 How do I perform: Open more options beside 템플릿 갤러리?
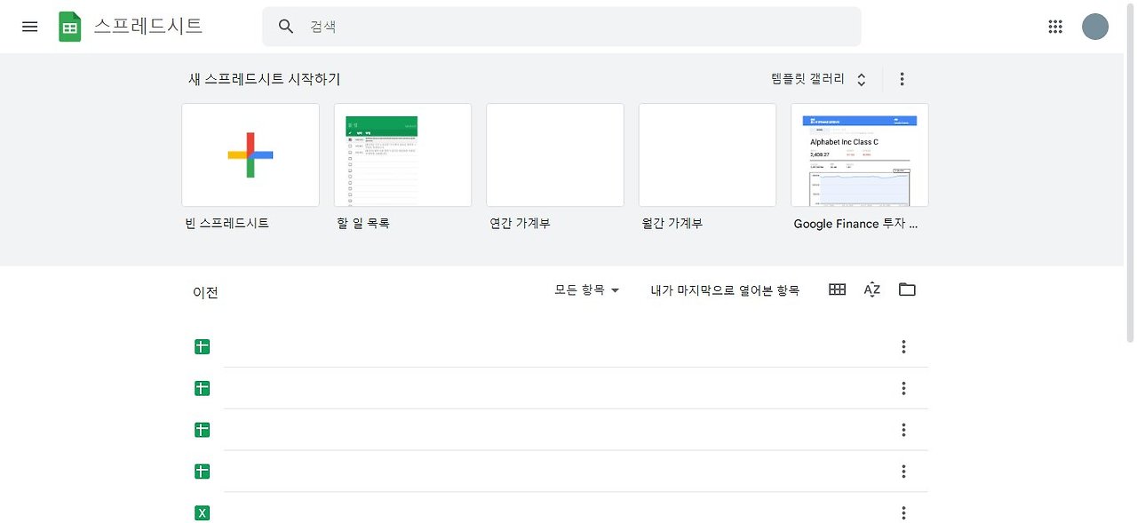tap(902, 79)
